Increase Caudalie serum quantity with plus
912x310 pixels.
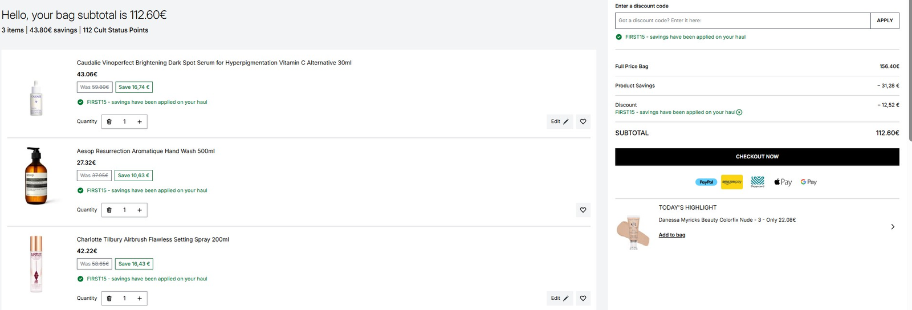point(140,121)
